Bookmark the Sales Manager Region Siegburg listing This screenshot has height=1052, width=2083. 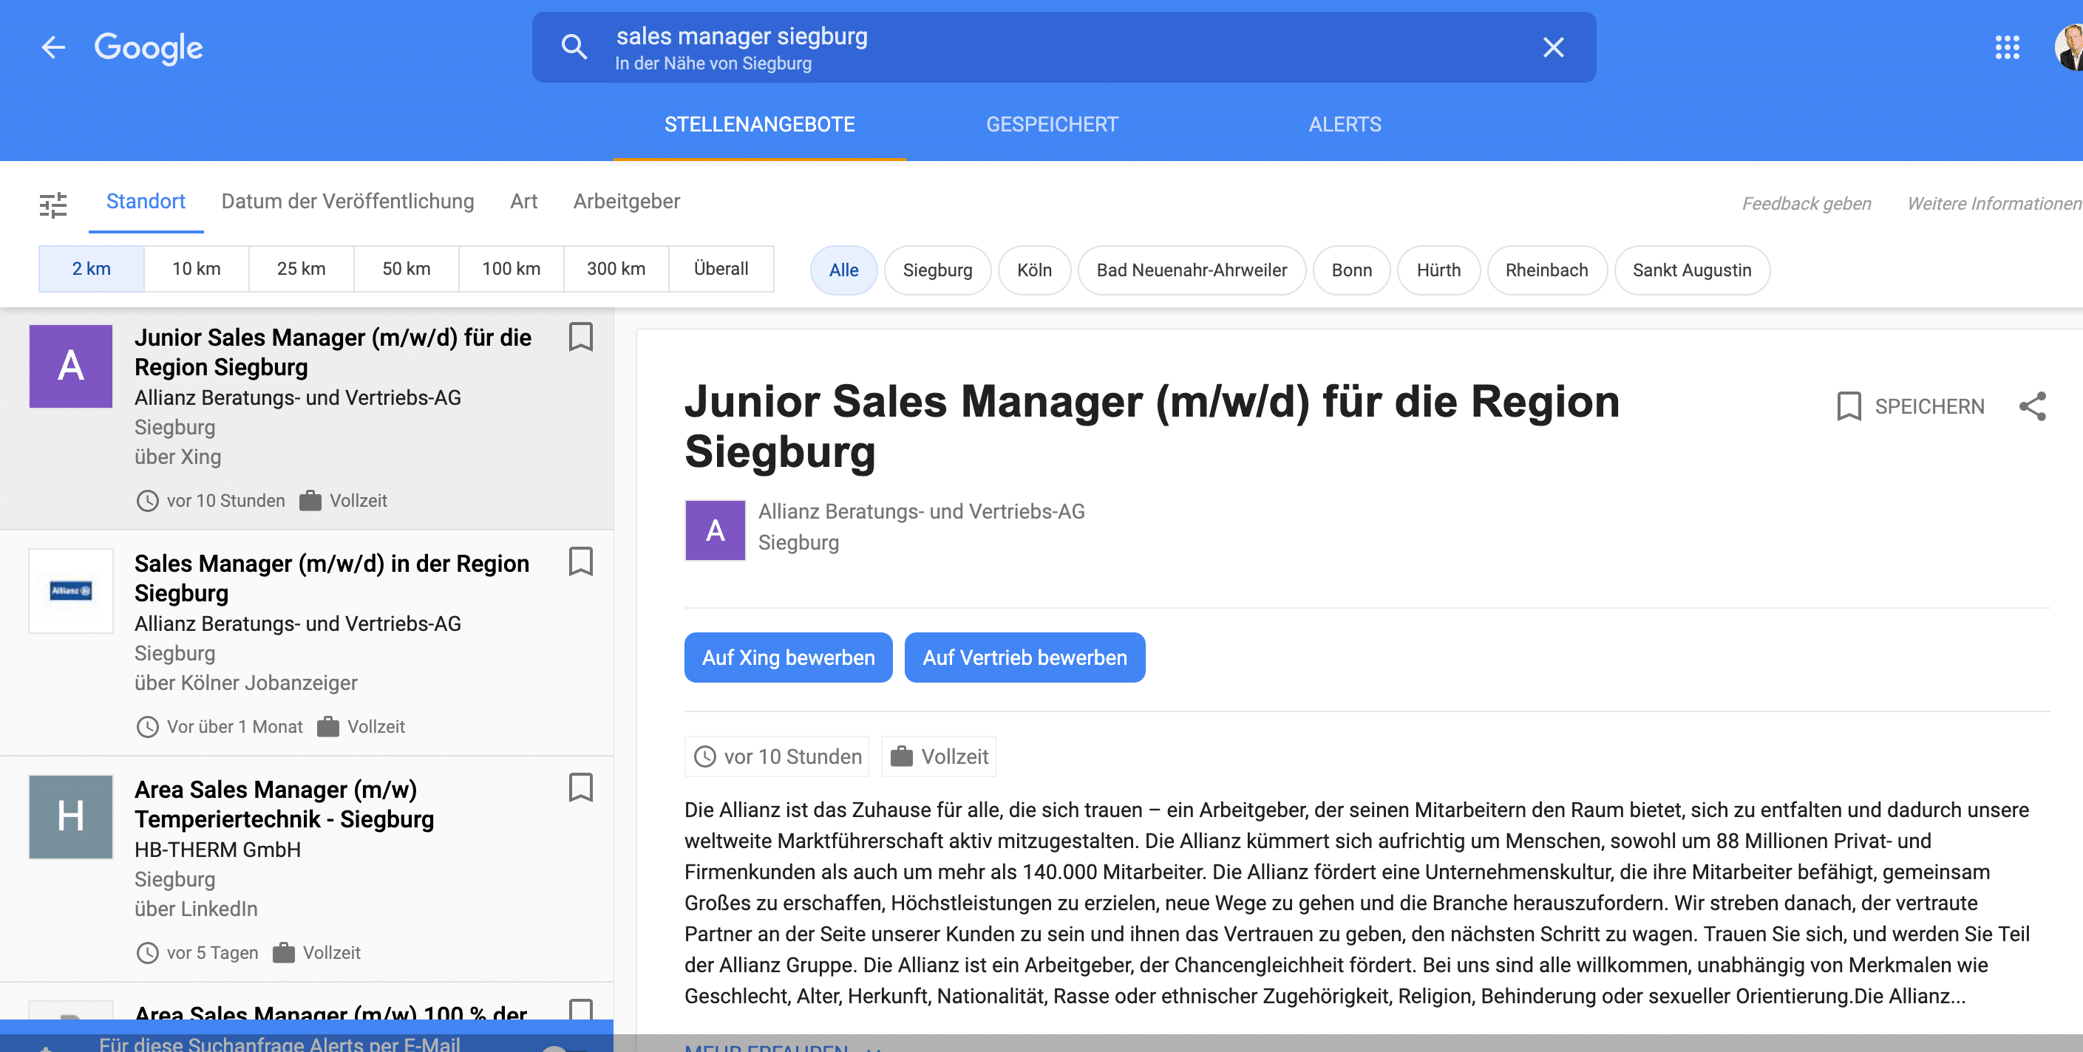[580, 561]
